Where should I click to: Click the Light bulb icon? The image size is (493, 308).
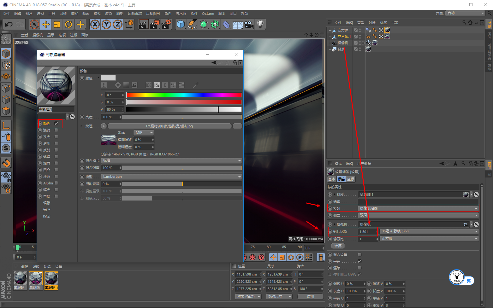(x=260, y=24)
